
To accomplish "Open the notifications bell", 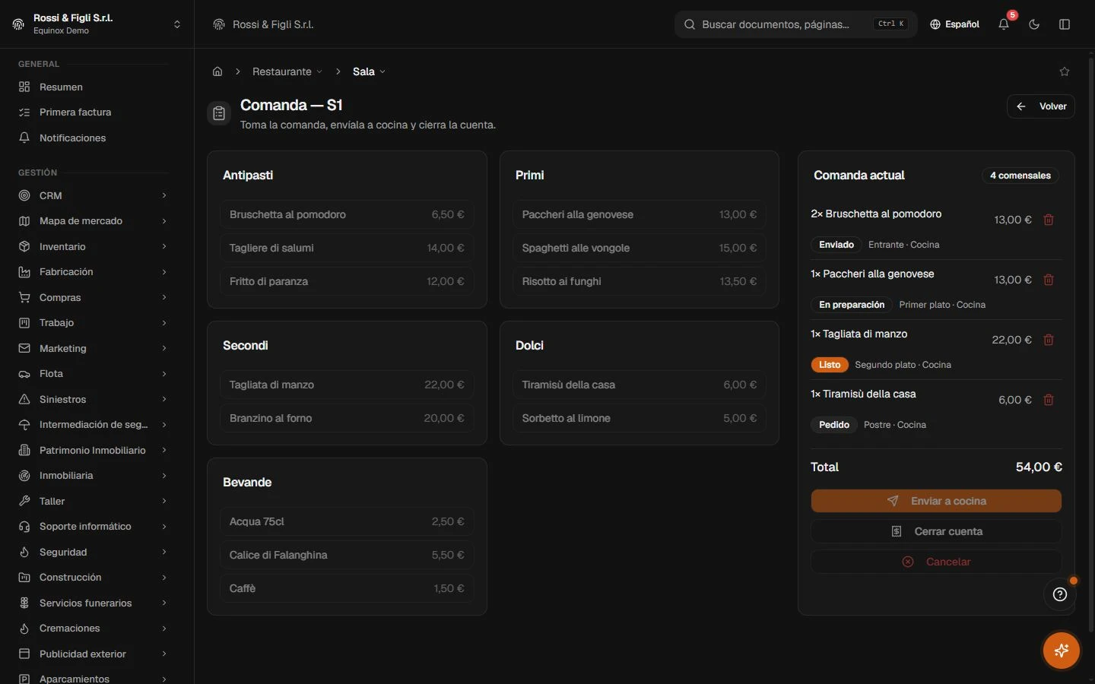I will (x=1004, y=24).
